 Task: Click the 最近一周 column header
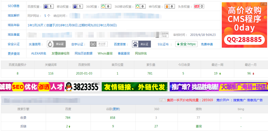pos(217,65)
